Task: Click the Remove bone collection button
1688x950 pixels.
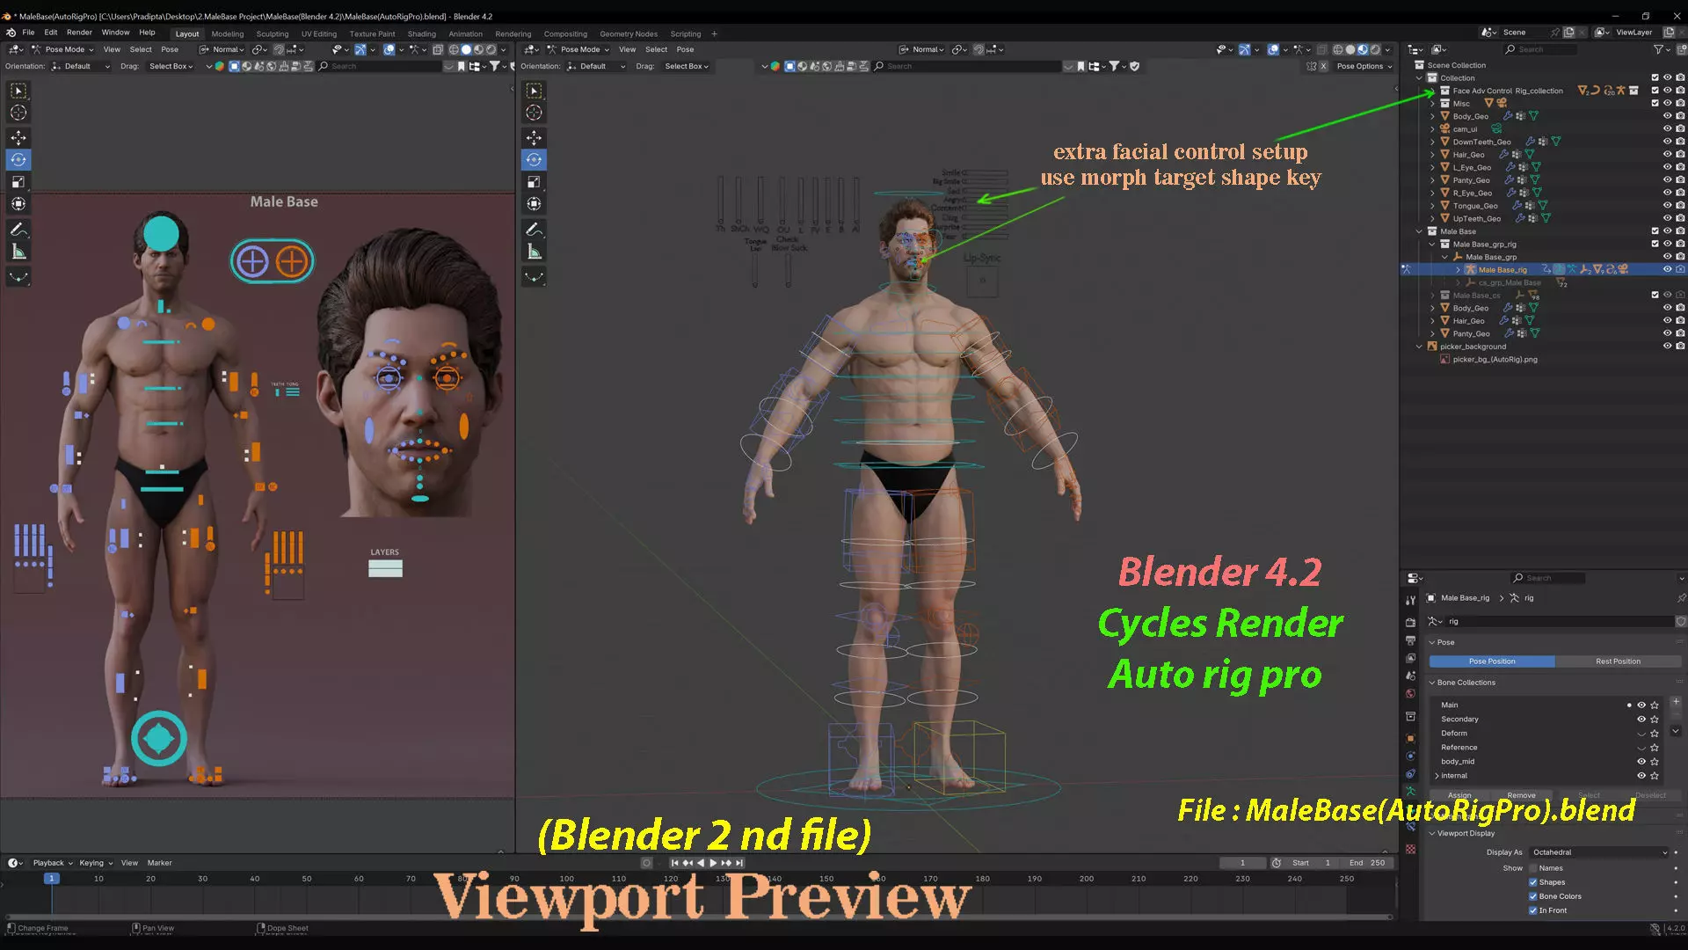Action: pyautogui.click(x=1521, y=795)
